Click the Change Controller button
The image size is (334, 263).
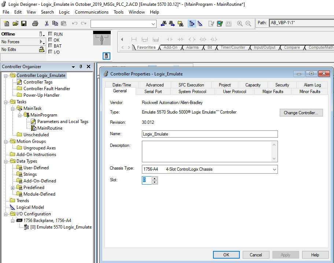coord(301,113)
